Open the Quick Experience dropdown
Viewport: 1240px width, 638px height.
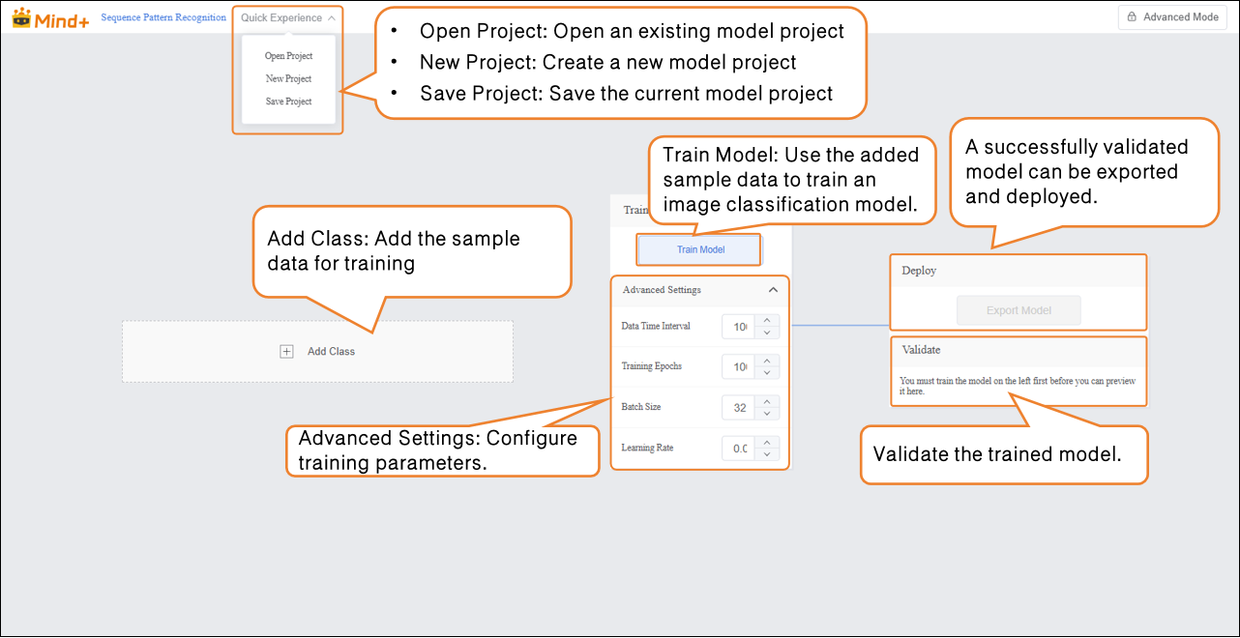tap(288, 17)
